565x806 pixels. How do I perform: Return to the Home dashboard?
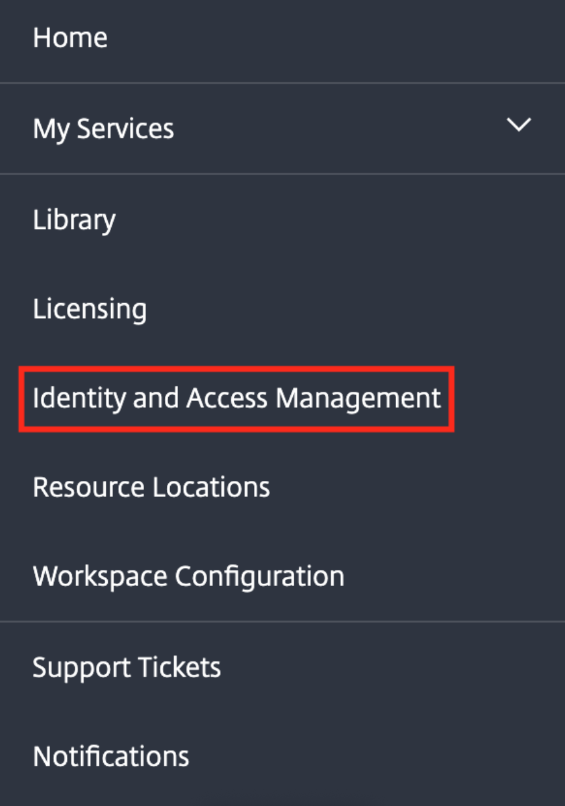(x=70, y=38)
